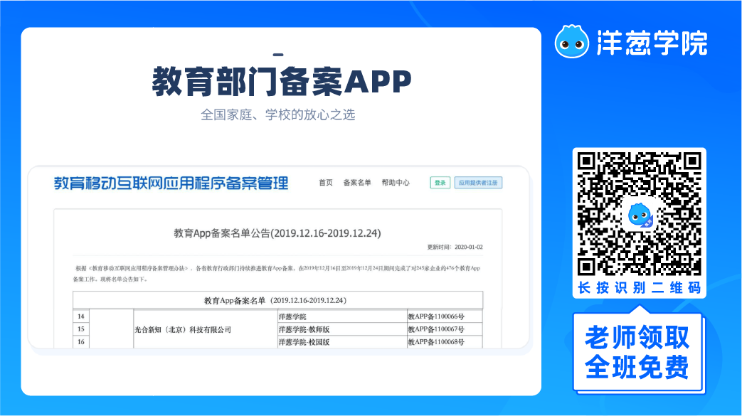742x416 pixels.
Task: Open 首页 in the embedded site nav
Action: tap(326, 183)
